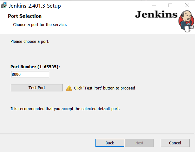
Task: Cancel the Jenkins setup
Action: point(175,143)
